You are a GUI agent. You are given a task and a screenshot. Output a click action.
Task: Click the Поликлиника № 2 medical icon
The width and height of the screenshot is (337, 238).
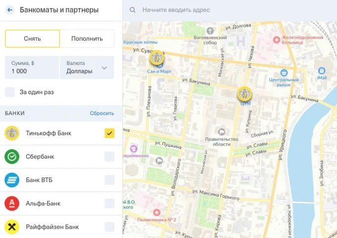tap(157, 212)
